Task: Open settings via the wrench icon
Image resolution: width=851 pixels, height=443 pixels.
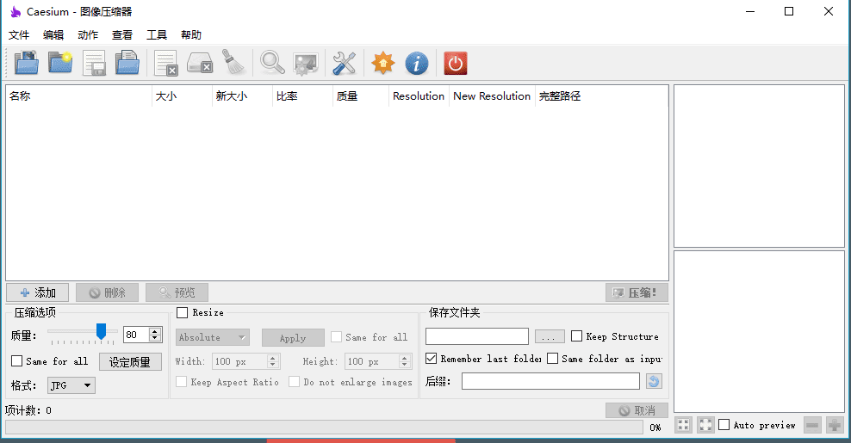Action: [x=344, y=63]
